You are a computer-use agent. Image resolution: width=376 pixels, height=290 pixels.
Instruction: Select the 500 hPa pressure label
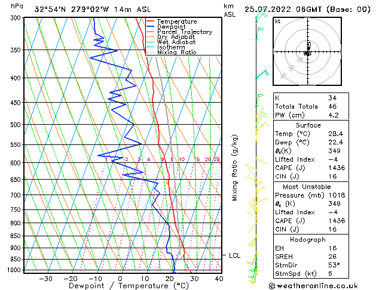tap(17, 125)
